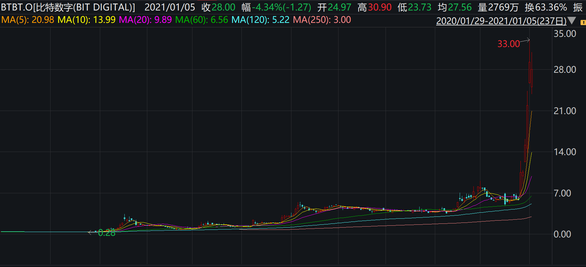Click the 33.00 peak price marker

508,44
